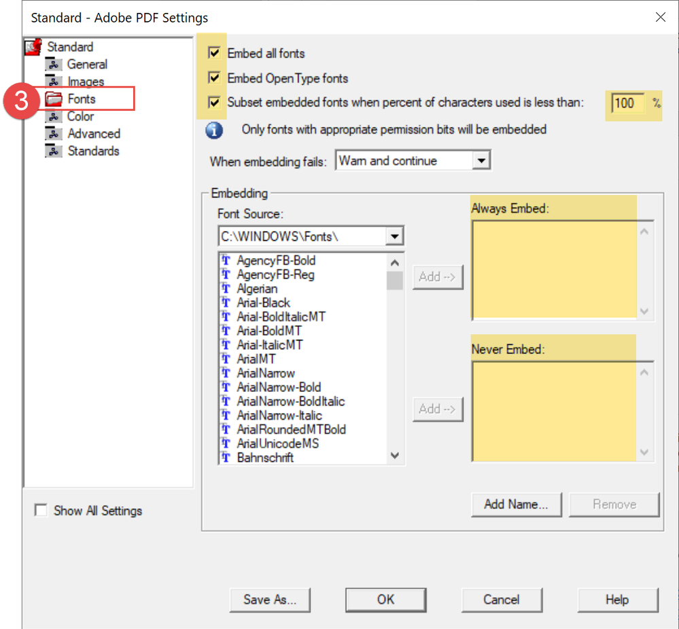
Task: Click the Remove button
Action: click(614, 504)
